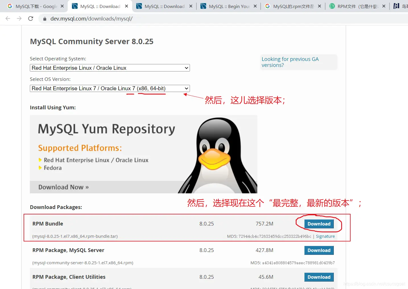Click the browser back arrow
This screenshot has height=289, width=408.
tap(8, 19)
